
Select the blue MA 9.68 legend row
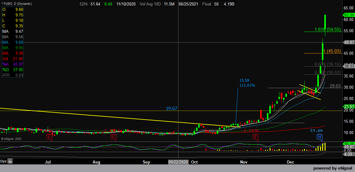pos(13,42)
